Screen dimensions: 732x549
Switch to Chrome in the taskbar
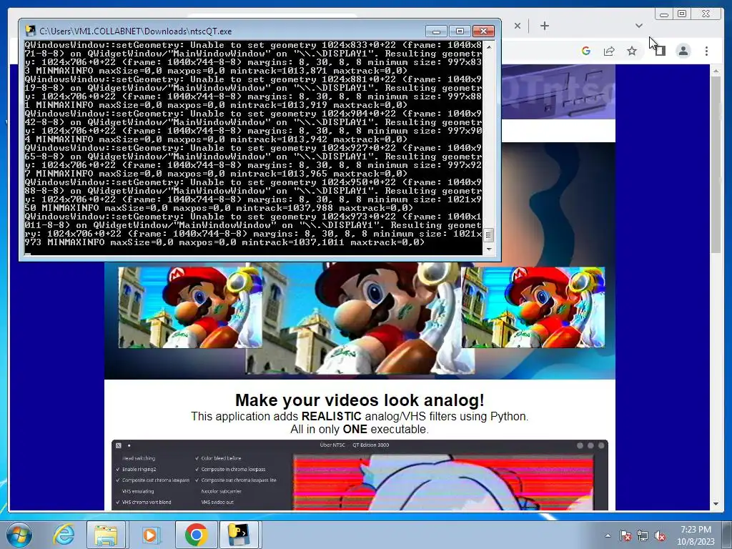coord(196,535)
